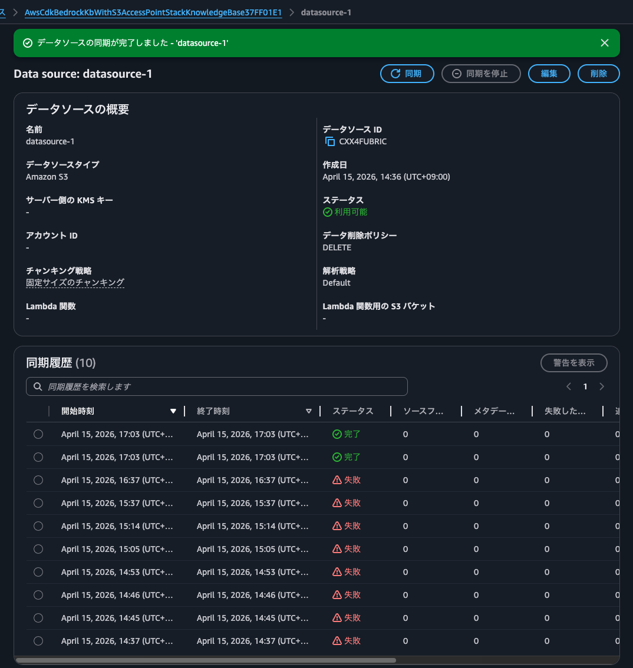Select the first 17:03 completed sync row
Image resolution: width=633 pixels, height=668 pixels.
[x=38, y=434]
